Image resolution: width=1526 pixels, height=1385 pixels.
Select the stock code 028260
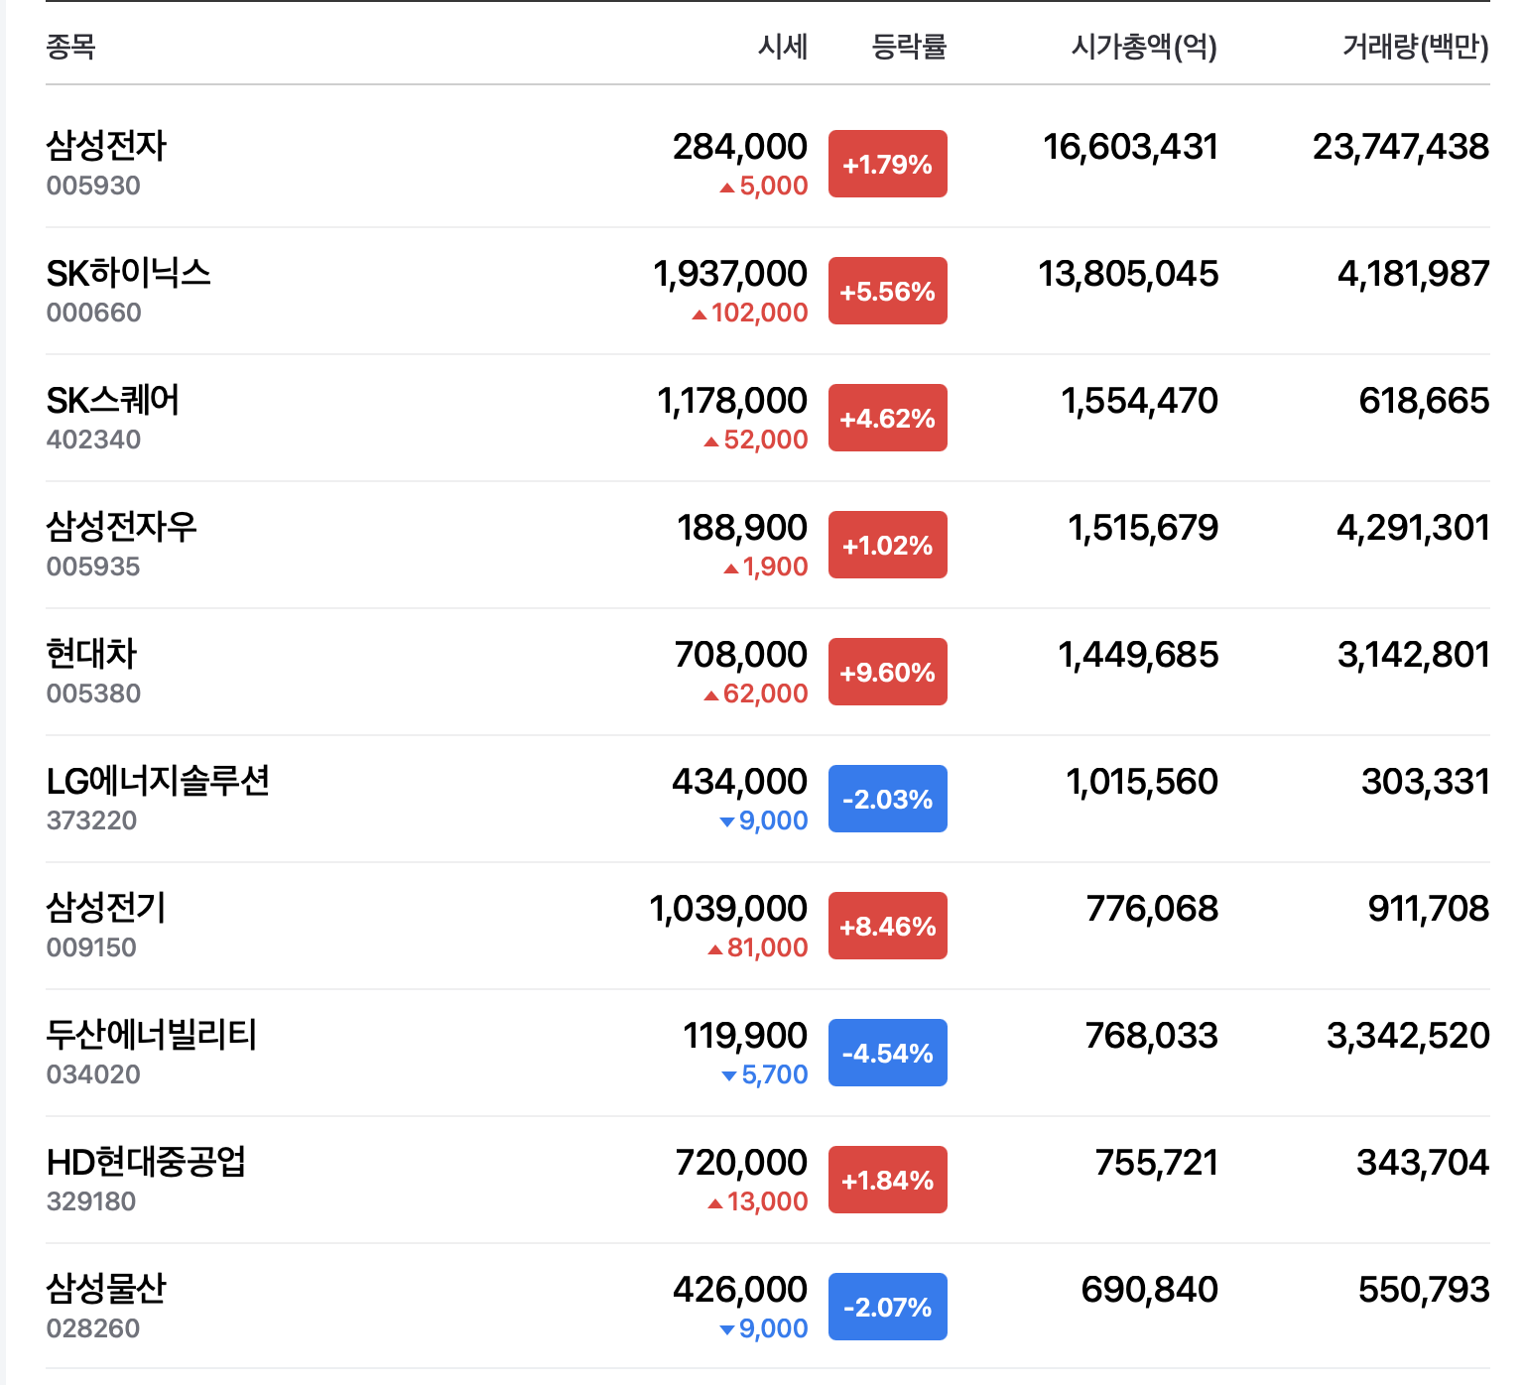pyautogui.click(x=93, y=1328)
